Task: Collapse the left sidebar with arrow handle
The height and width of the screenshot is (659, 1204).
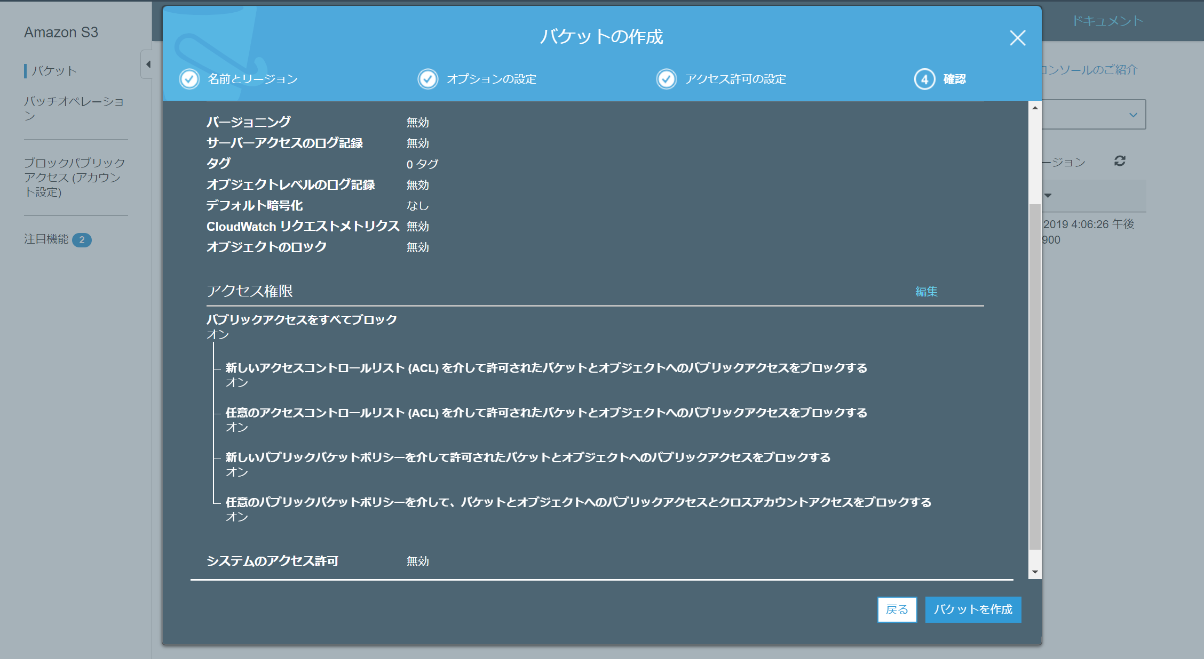Action: click(x=148, y=65)
